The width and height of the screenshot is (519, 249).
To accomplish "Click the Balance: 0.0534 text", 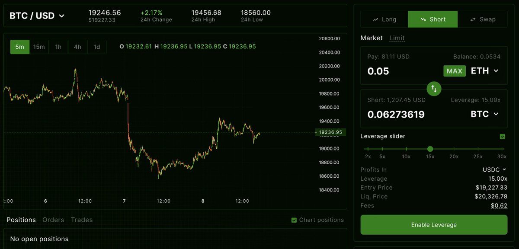I will pyautogui.click(x=477, y=57).
